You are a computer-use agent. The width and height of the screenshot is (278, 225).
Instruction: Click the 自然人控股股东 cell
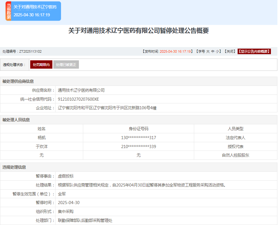click(x=235, y=155)
